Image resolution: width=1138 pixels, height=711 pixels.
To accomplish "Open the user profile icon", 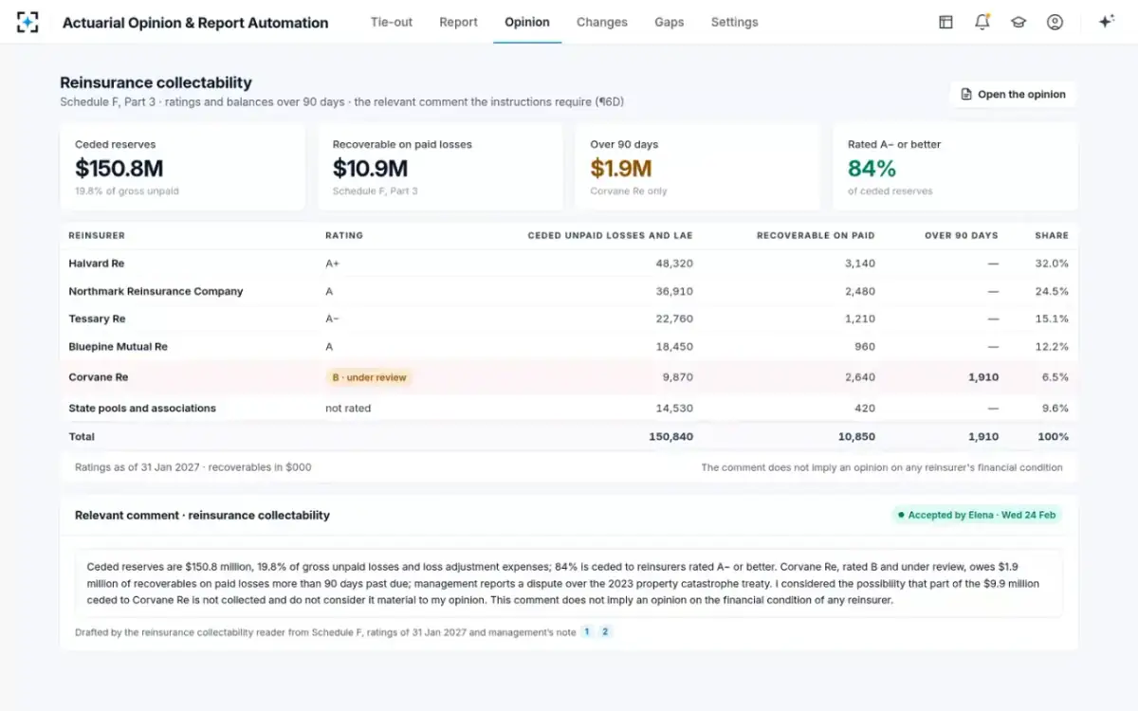I will pos(1055,22).
